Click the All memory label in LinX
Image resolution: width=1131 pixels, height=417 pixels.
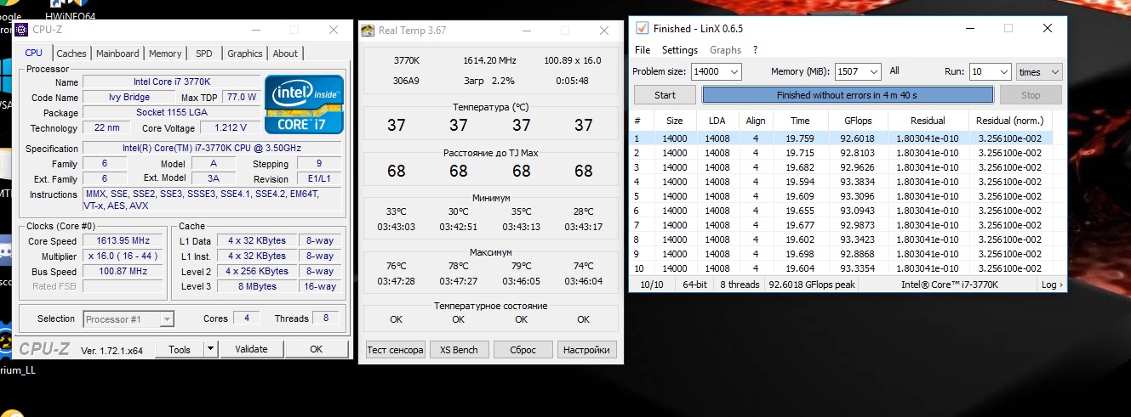click(x=894, y=71)
